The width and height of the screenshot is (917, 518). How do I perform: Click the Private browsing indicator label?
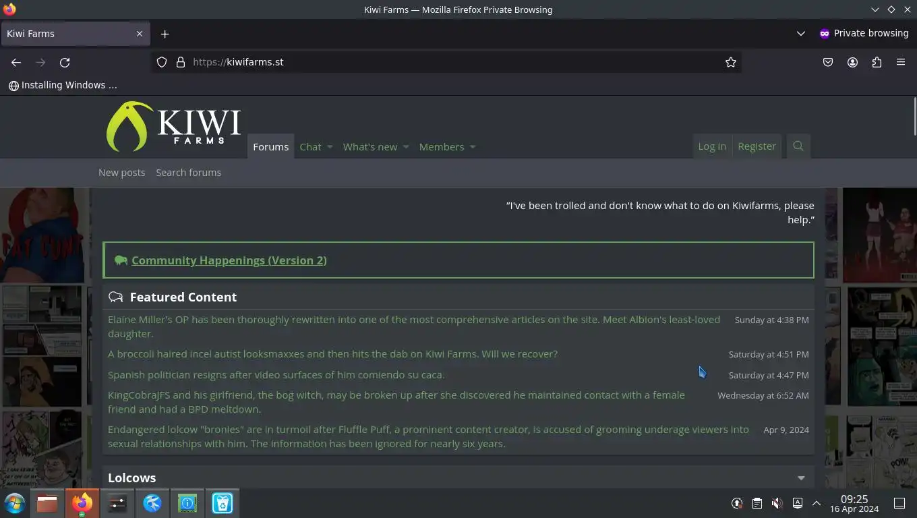tap(864, 34)
